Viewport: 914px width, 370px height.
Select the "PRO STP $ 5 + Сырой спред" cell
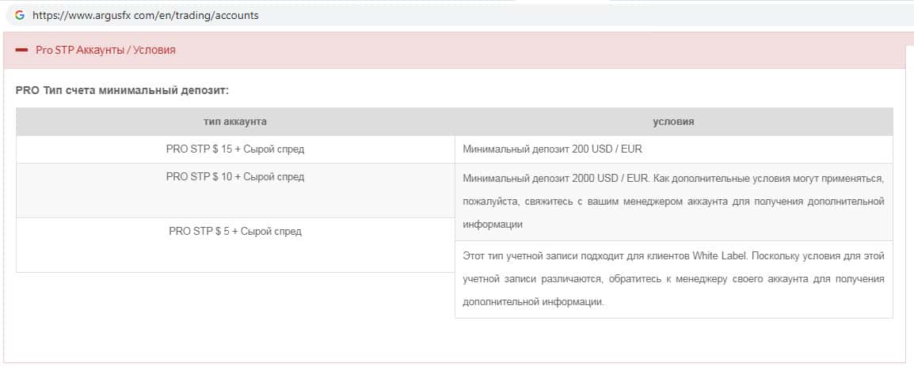pos(234,232)
